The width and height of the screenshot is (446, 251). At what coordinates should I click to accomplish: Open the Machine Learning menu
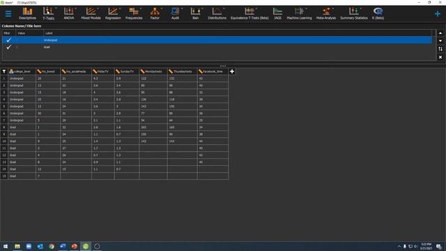pyautogui.click(x=299, y=13)
